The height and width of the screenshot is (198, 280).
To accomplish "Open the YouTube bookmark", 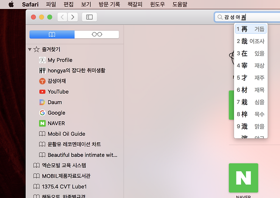I will click(58, 91).
